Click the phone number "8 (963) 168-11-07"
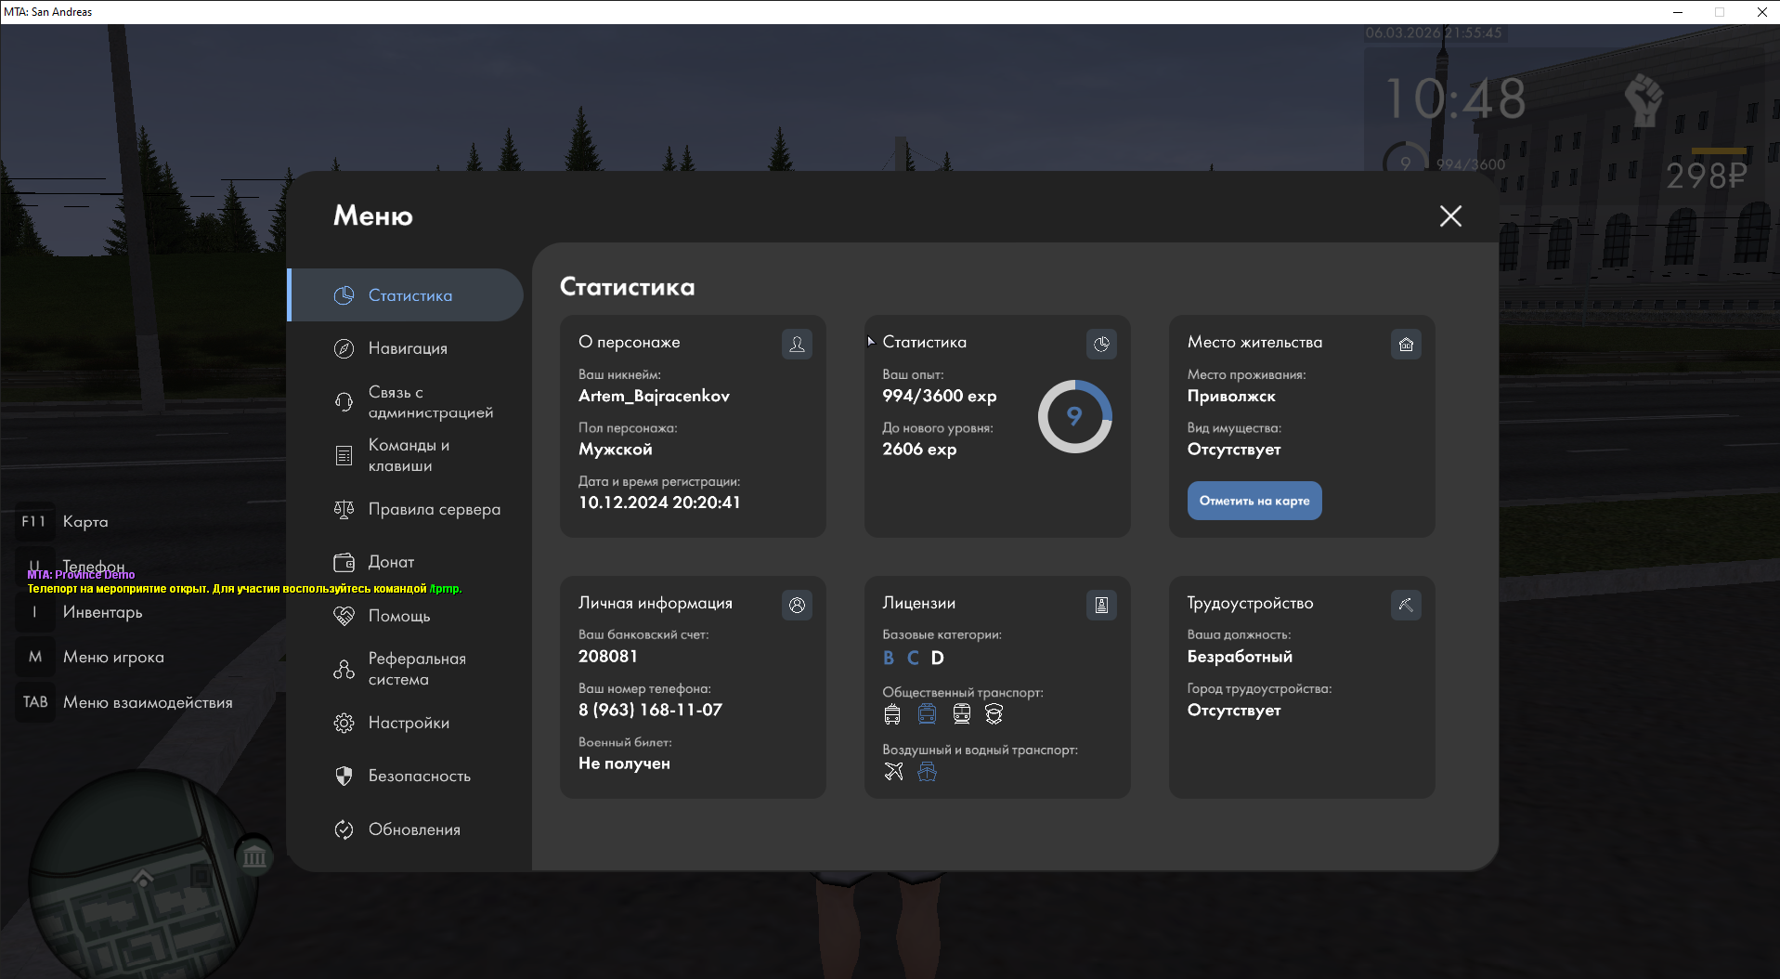Screen dimensions: 1780x979 coord(650,711)
